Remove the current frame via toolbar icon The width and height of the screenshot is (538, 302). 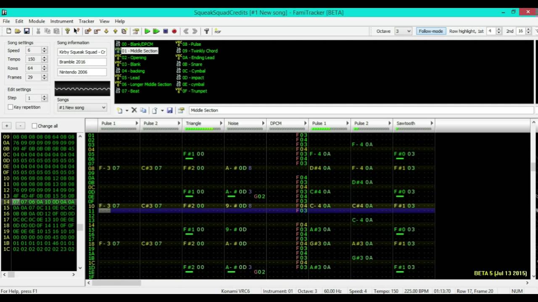pos(97,31)
